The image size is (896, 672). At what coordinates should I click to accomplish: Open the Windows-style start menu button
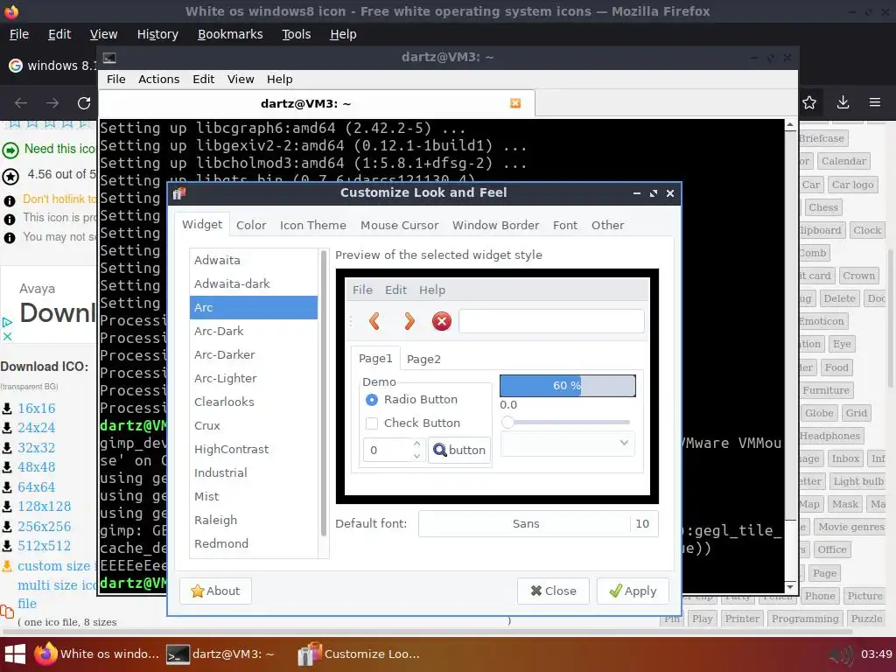click(x=15, y=654)
